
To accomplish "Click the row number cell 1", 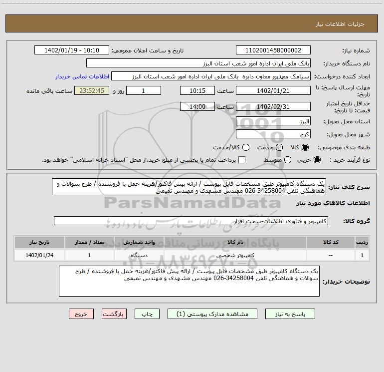I will [362, 255].
